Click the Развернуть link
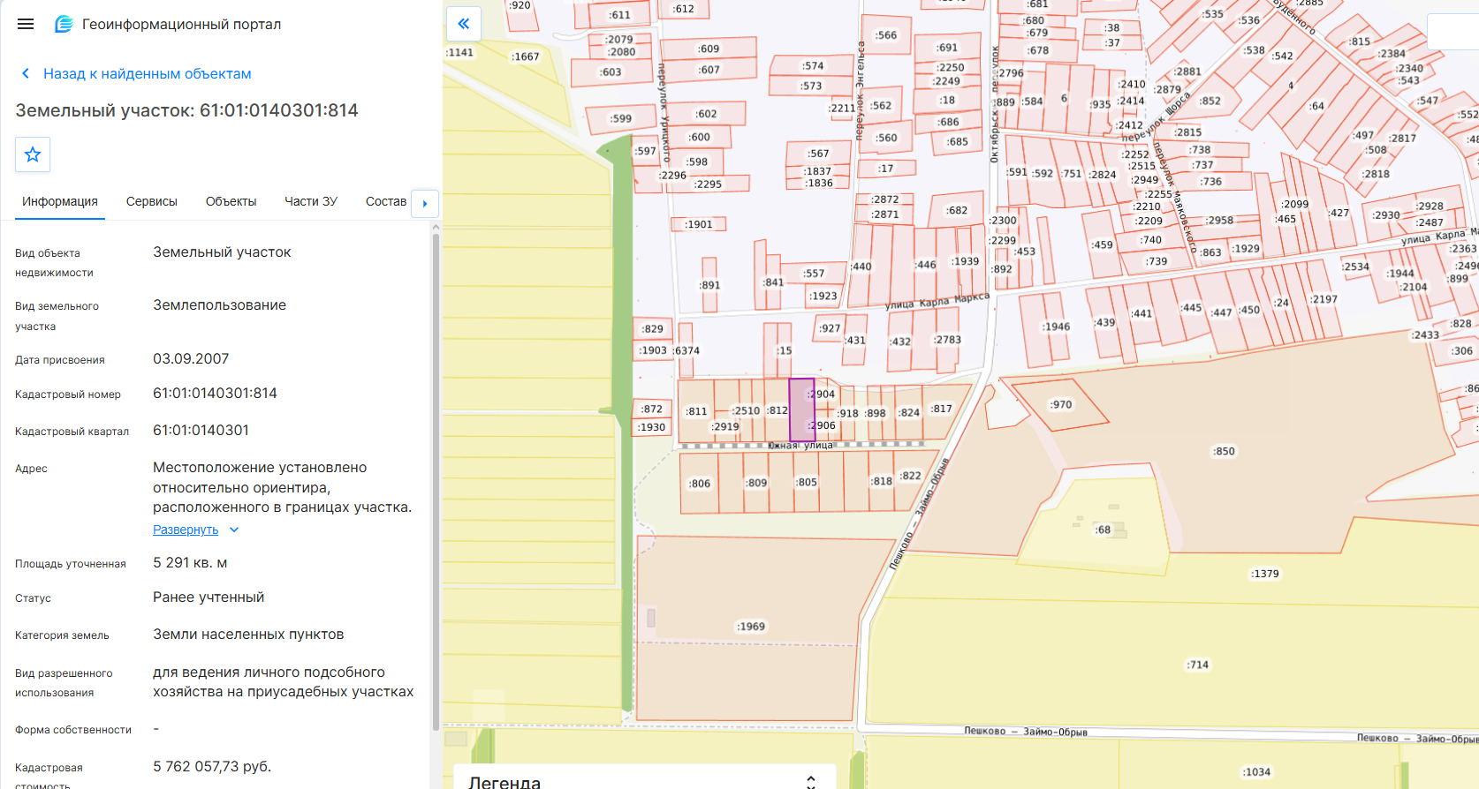The width and height of the screenshot is (1479, 789). point(186,530)
